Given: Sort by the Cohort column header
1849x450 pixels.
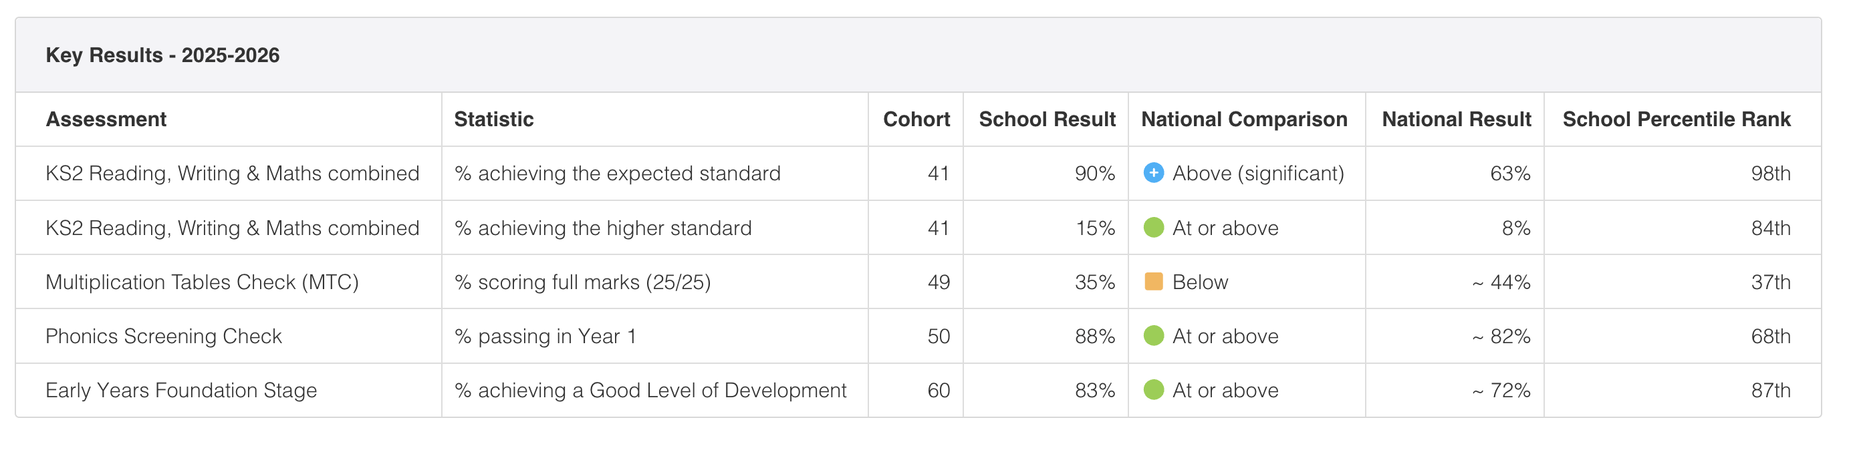Looking at the screenshot, I should [x=916, y=119].
